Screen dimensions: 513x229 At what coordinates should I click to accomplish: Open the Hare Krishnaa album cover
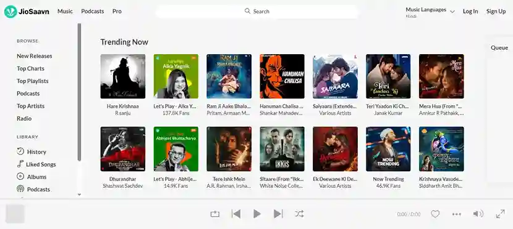pyautogui.click(x=123, y=76)
